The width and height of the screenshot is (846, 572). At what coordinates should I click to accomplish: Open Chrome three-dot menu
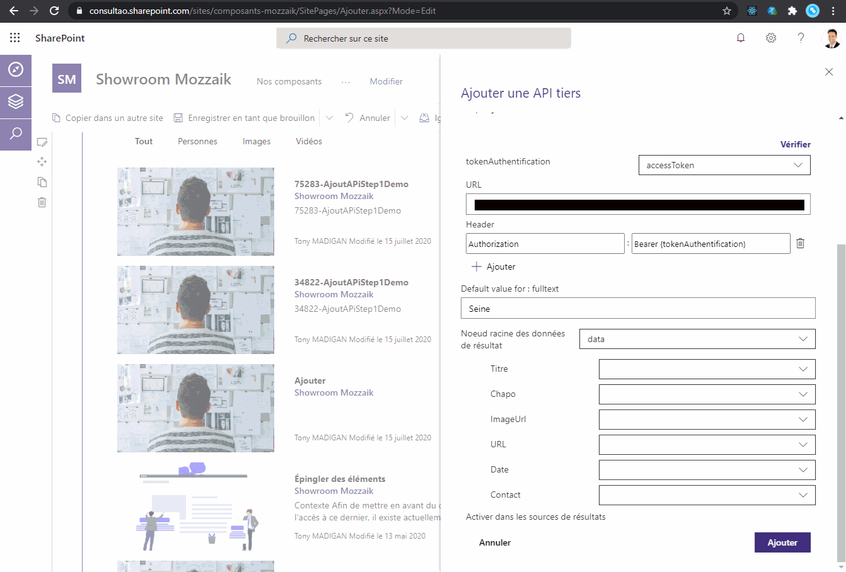point(833,11)
